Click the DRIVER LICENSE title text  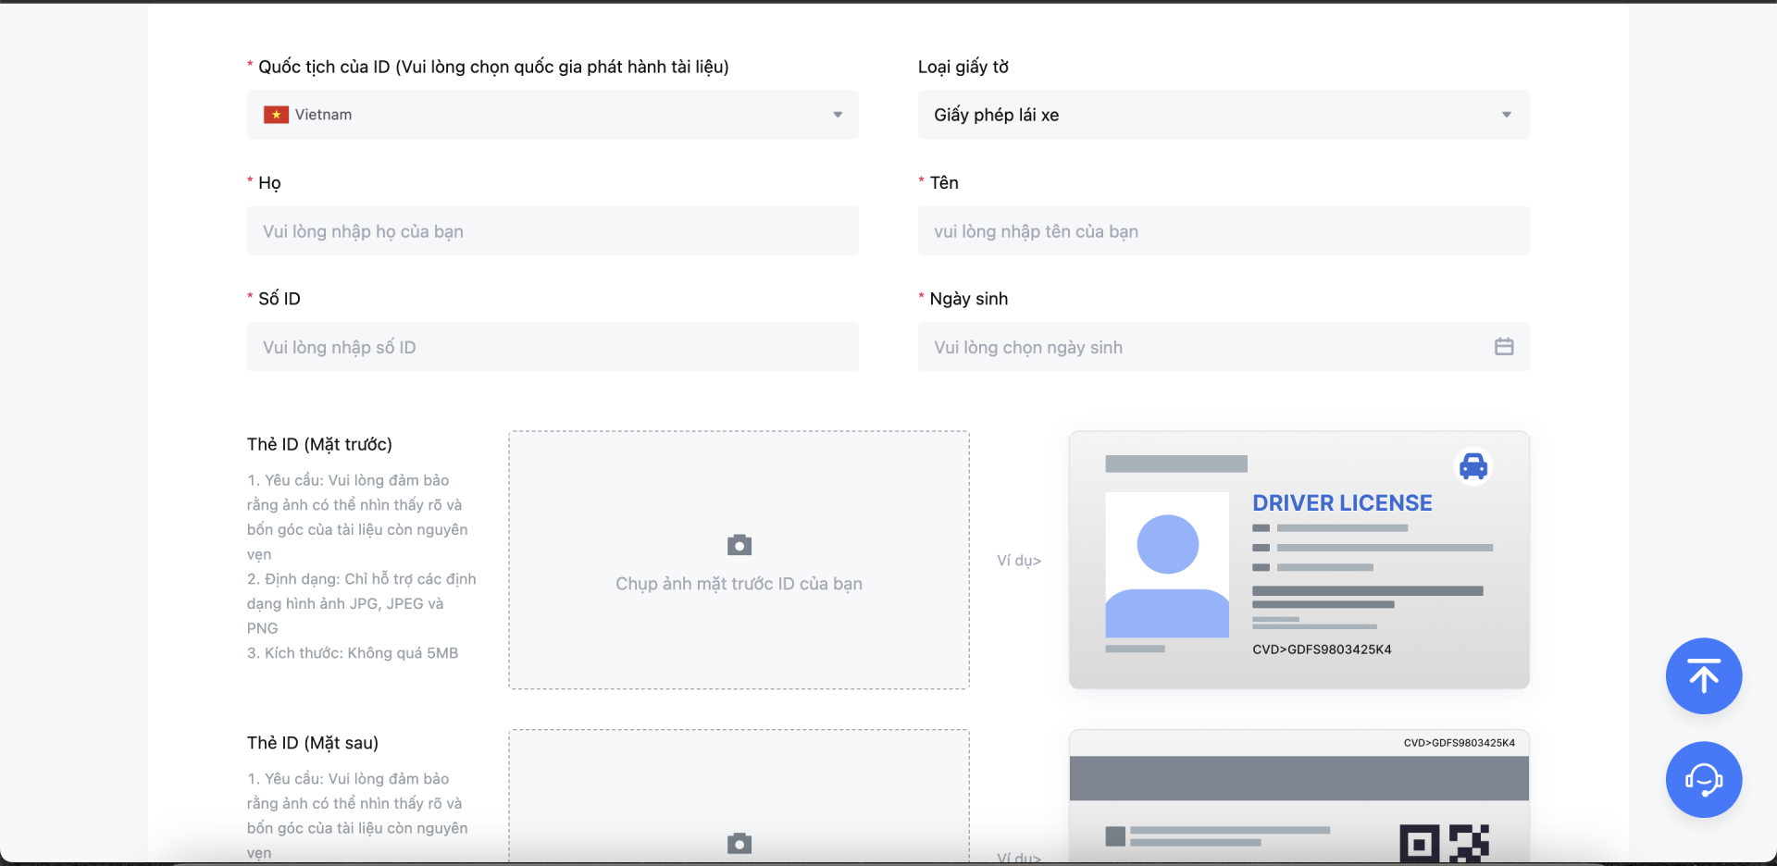point(1342,503)
